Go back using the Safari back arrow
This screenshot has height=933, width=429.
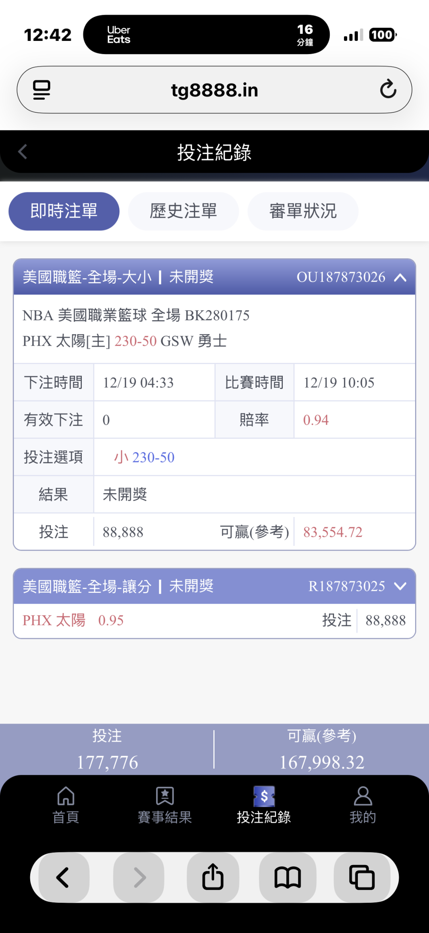pyautogui.click(x=64, y=877)
